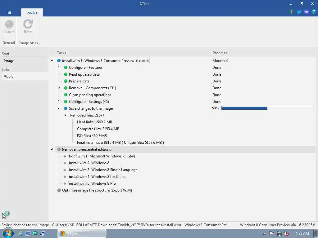Viewport: 318px width, 238px height.
Task: Expand the Configure - Settings (45) node
Action: click(59, 101)
